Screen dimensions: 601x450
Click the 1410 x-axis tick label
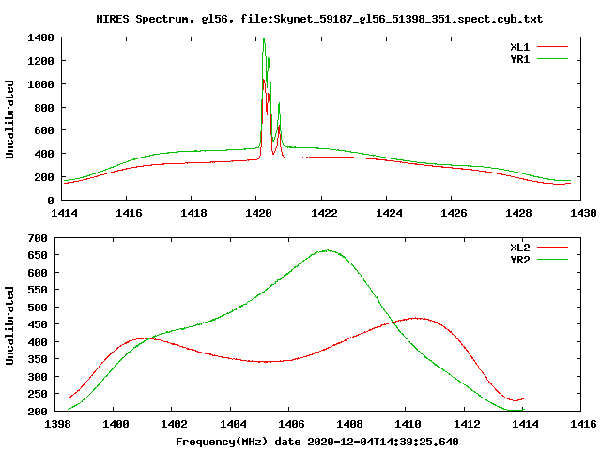tap(408, 424)
